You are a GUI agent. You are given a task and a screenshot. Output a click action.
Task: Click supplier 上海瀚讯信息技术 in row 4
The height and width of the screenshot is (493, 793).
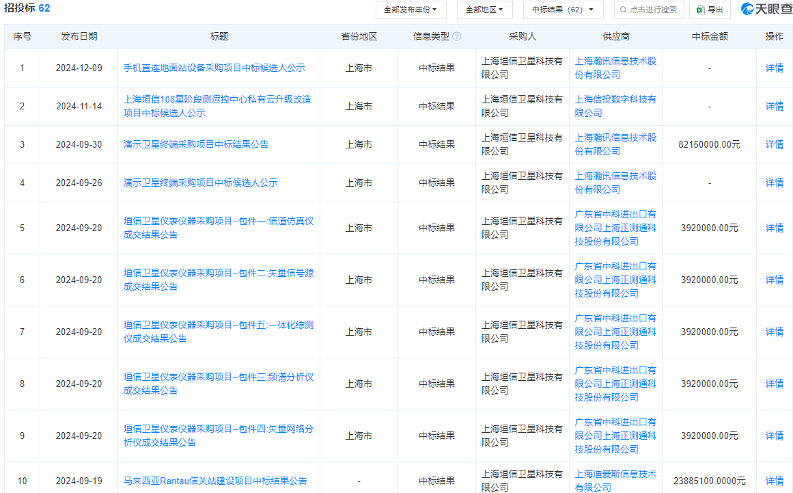click(615, 183)
